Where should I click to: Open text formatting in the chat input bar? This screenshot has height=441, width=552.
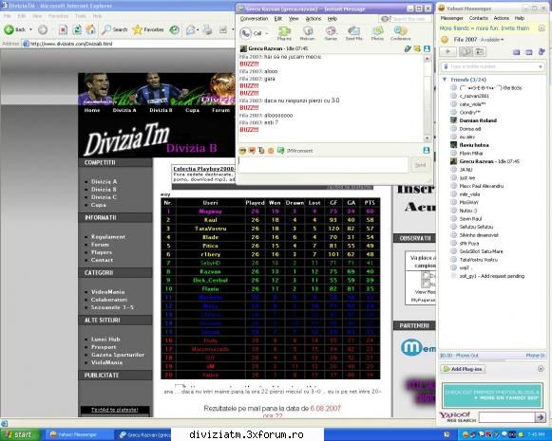point(261,151)
